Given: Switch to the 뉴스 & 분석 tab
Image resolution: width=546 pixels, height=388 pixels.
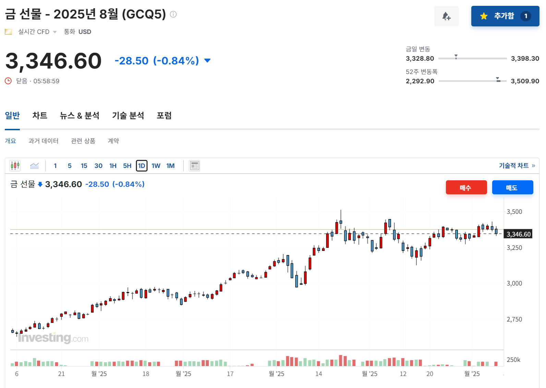Looking at the screenshot, I should 80,116.
